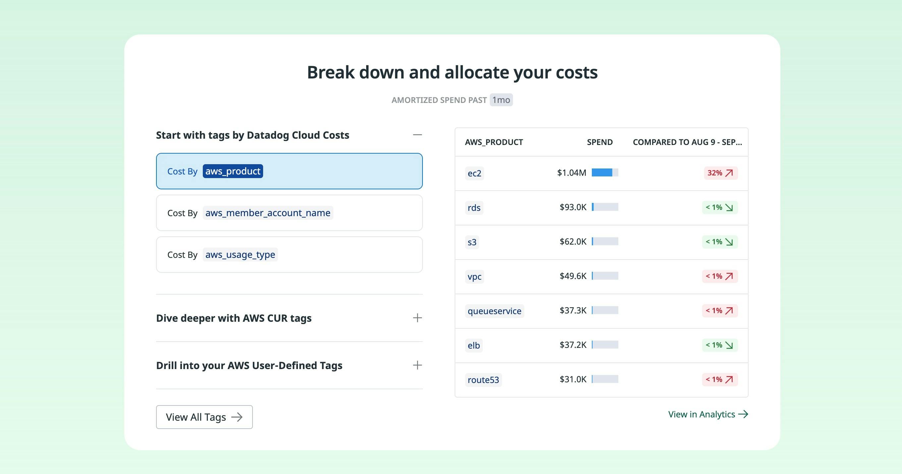Click the ec2 product tag
This screenshot has width=902, height=474.
coord(475,173)
